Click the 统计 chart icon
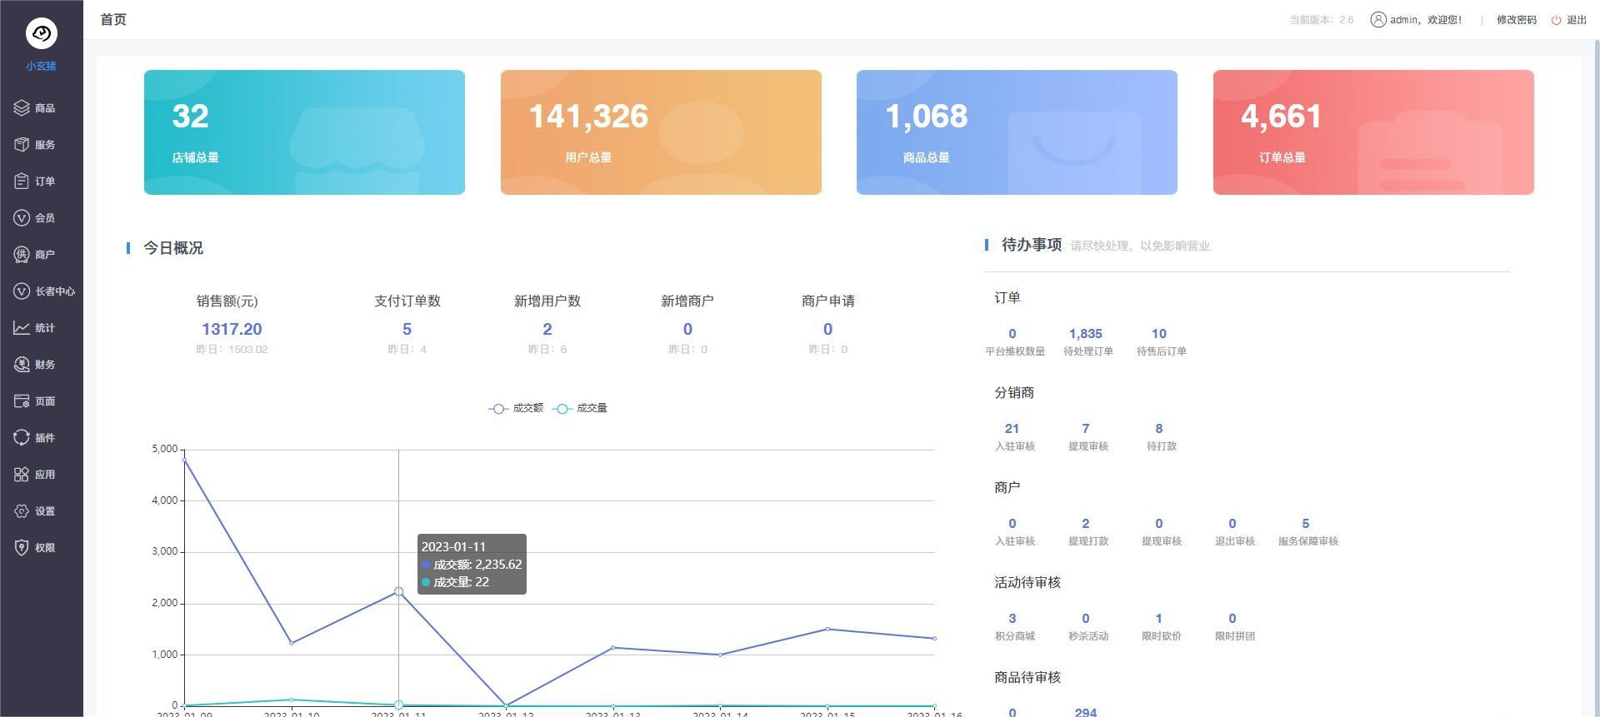This screenshot has height=717, width=1600. tap(22, 328)
